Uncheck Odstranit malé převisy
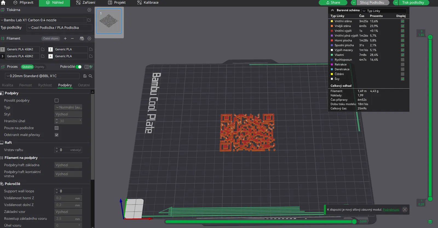The width and height of the screenshot is (438, 228). [57, 135]
